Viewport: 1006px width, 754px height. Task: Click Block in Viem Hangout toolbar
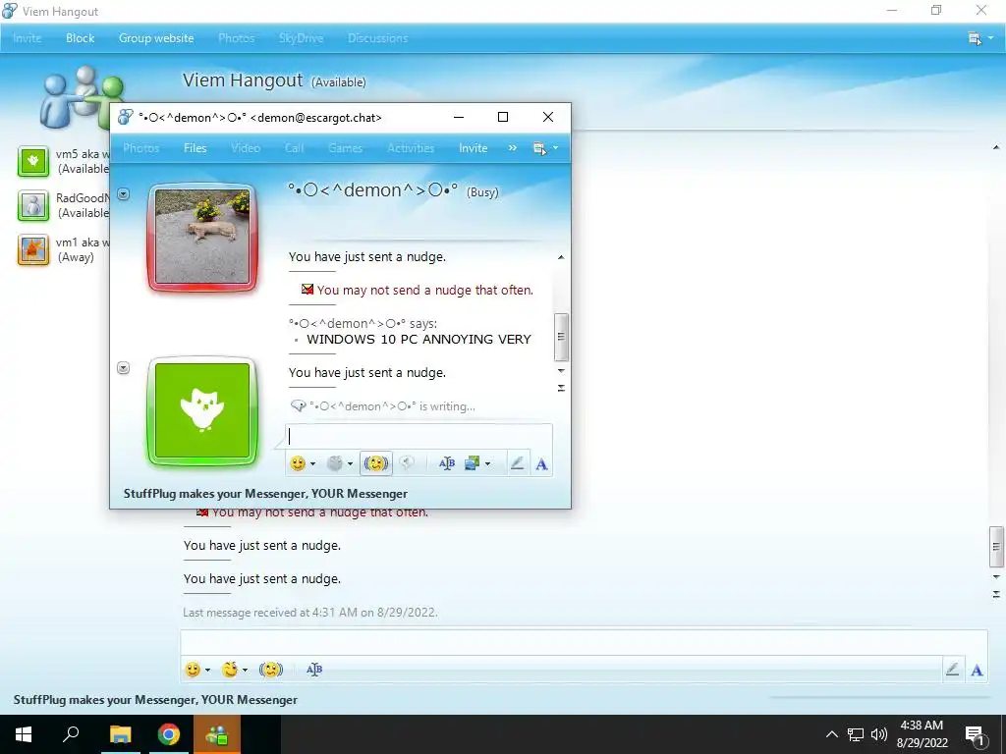[81, 38]
